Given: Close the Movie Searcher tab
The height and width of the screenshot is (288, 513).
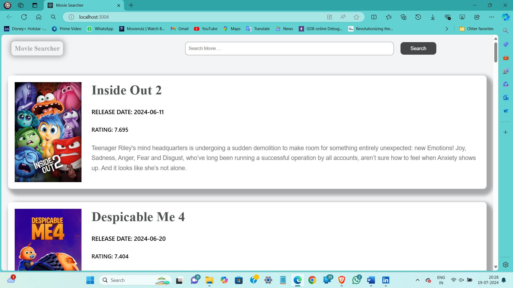Looking at the screenshot, I should coord(119,5).
